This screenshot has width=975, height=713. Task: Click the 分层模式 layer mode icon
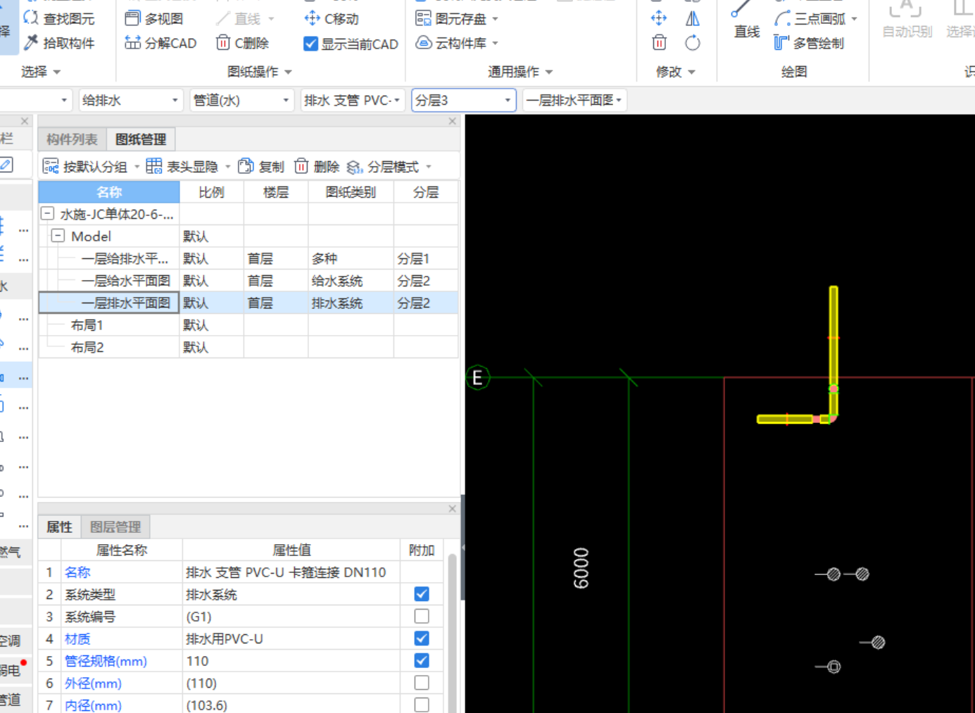355,167
